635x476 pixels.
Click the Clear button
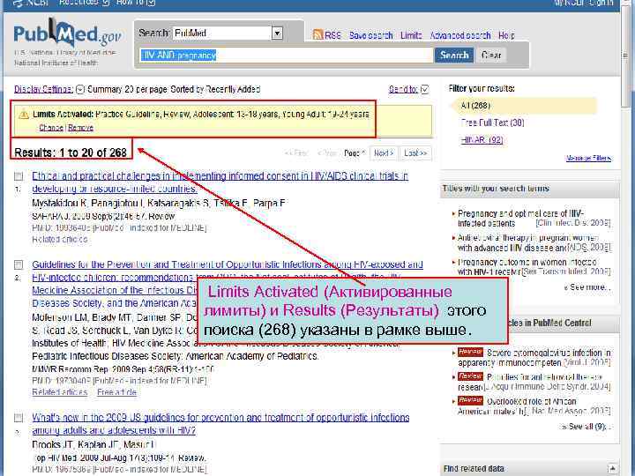[x=491, y=55]
